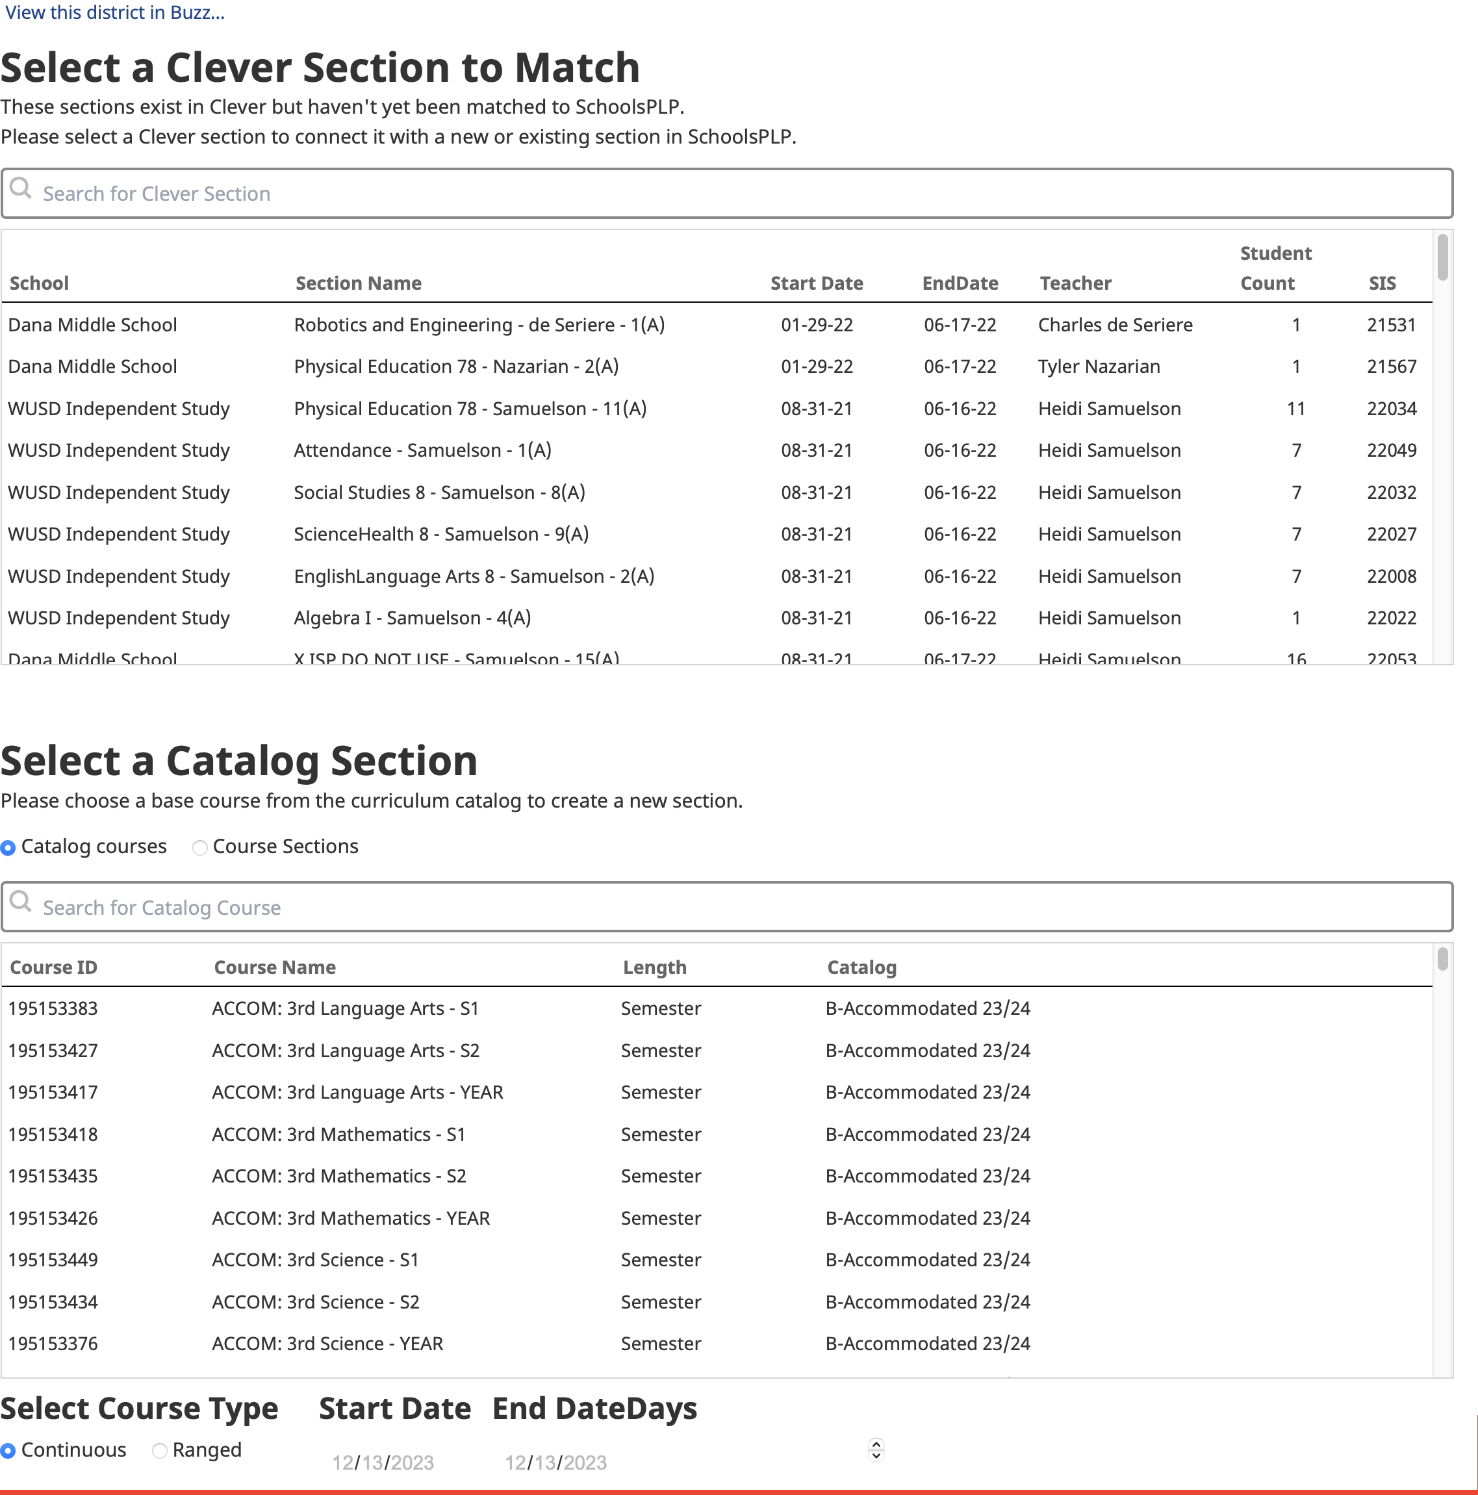Click the EndDate column header
1478x1495 pixels.
(960, 283)
